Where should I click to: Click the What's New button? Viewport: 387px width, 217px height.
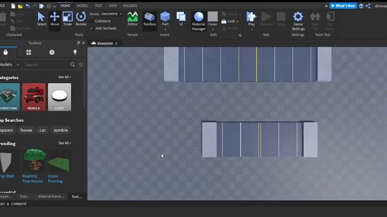pyautogui.click(x=343, y=5)
